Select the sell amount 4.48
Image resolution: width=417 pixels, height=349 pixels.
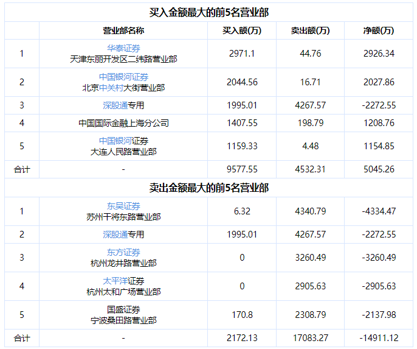[x=311, y=146]
